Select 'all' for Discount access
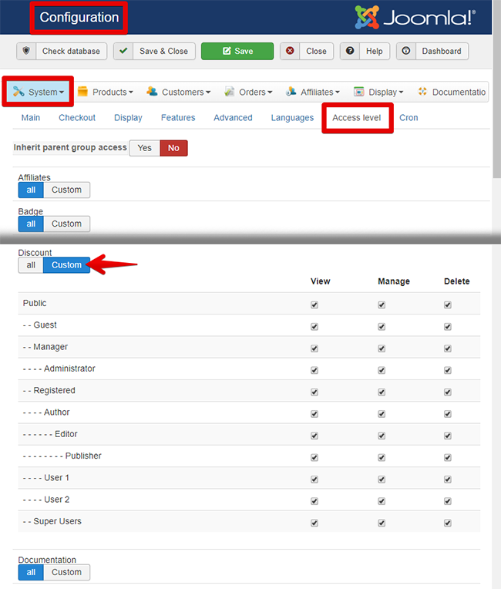This screenshot has height=589, width=501. [31, 265]
